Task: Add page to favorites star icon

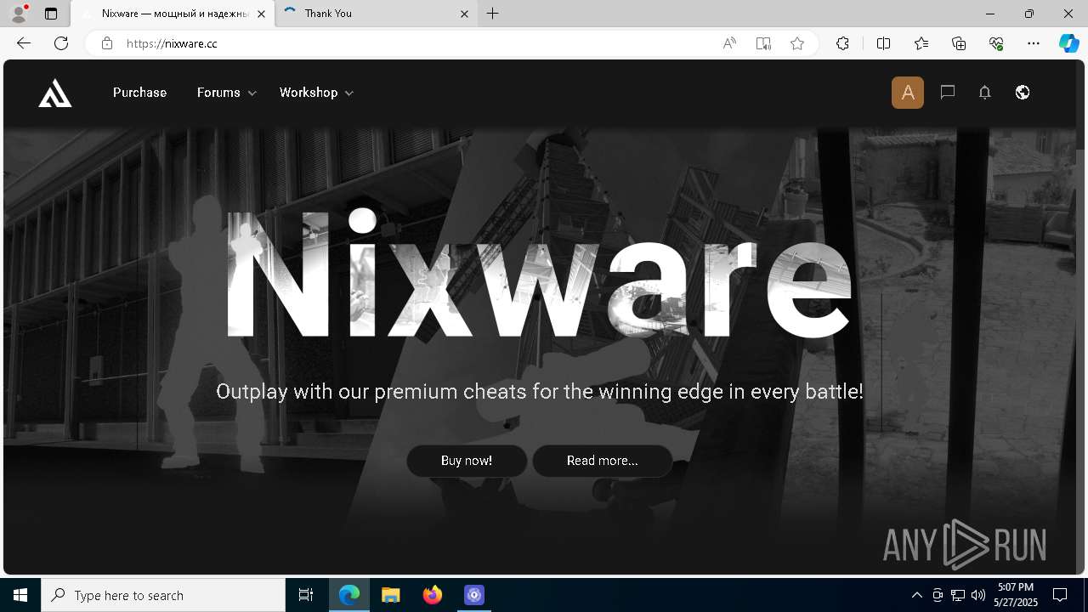Action: [797, 43]
